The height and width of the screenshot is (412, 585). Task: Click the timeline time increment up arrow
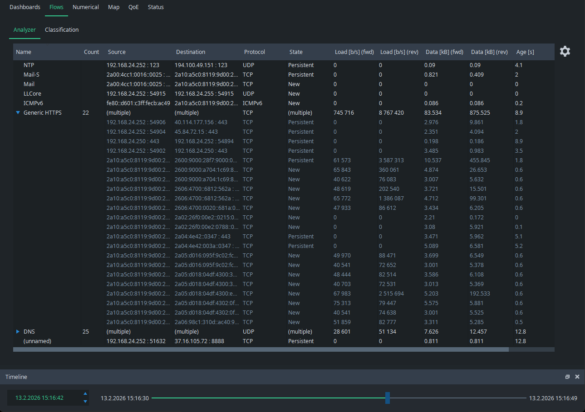coord(85,394)
